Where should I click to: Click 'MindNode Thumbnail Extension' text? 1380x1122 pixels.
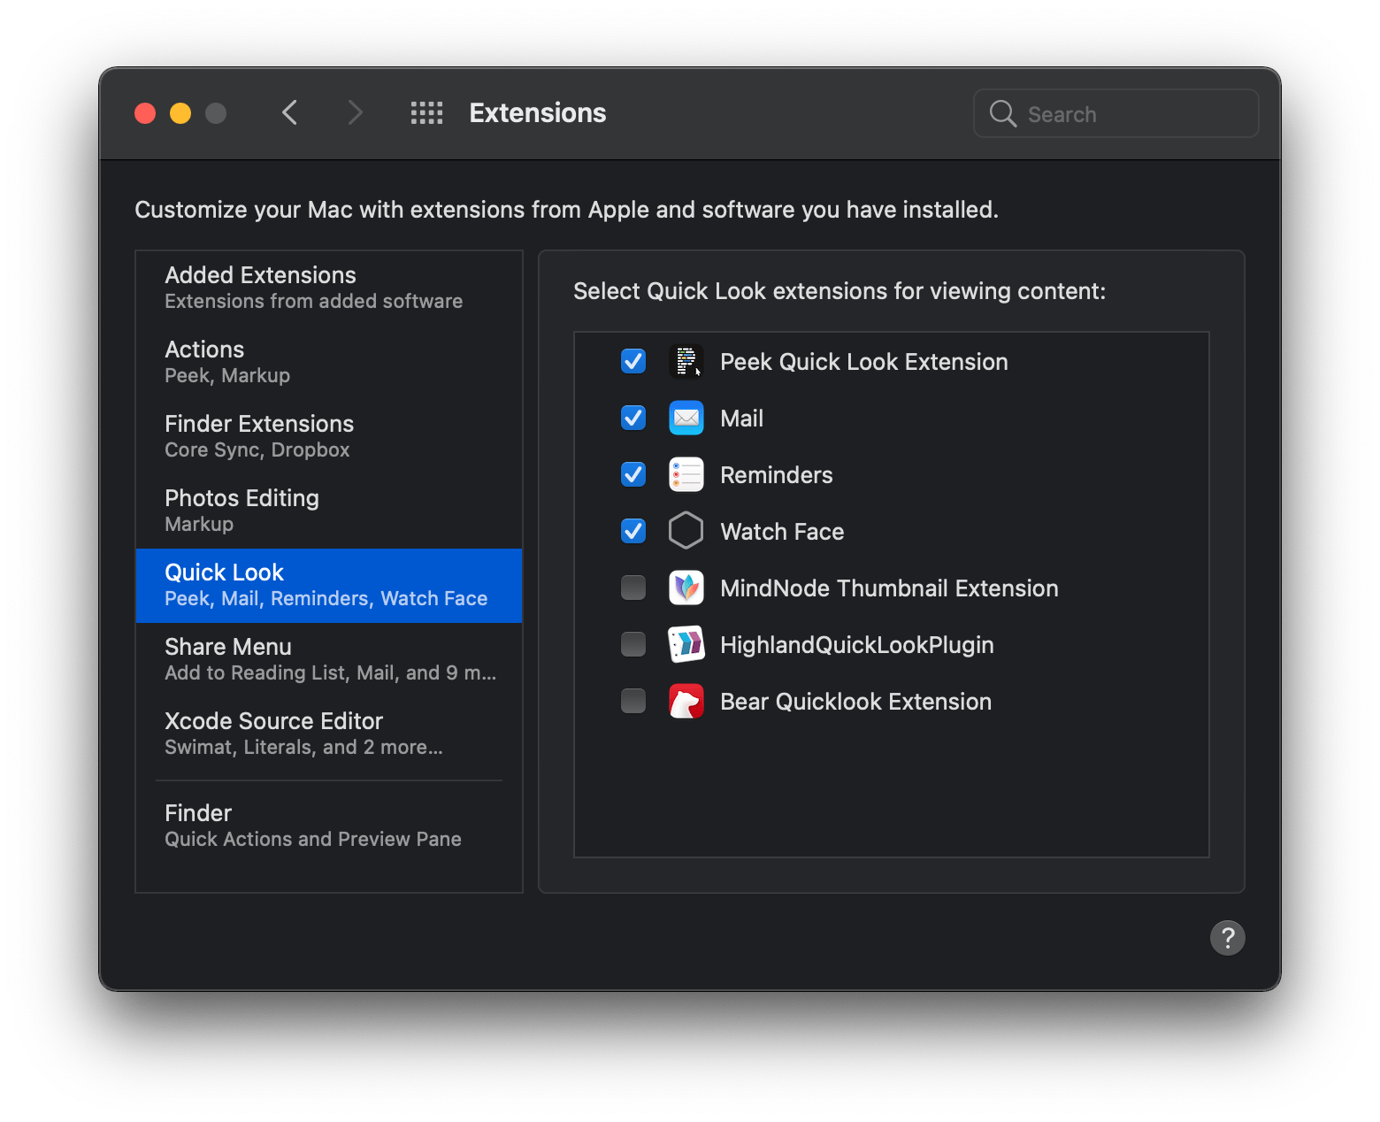[x=889, y=588]
